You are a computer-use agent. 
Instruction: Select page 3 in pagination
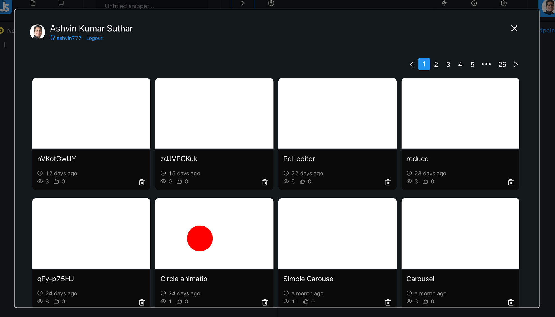[x=448, y=64]
